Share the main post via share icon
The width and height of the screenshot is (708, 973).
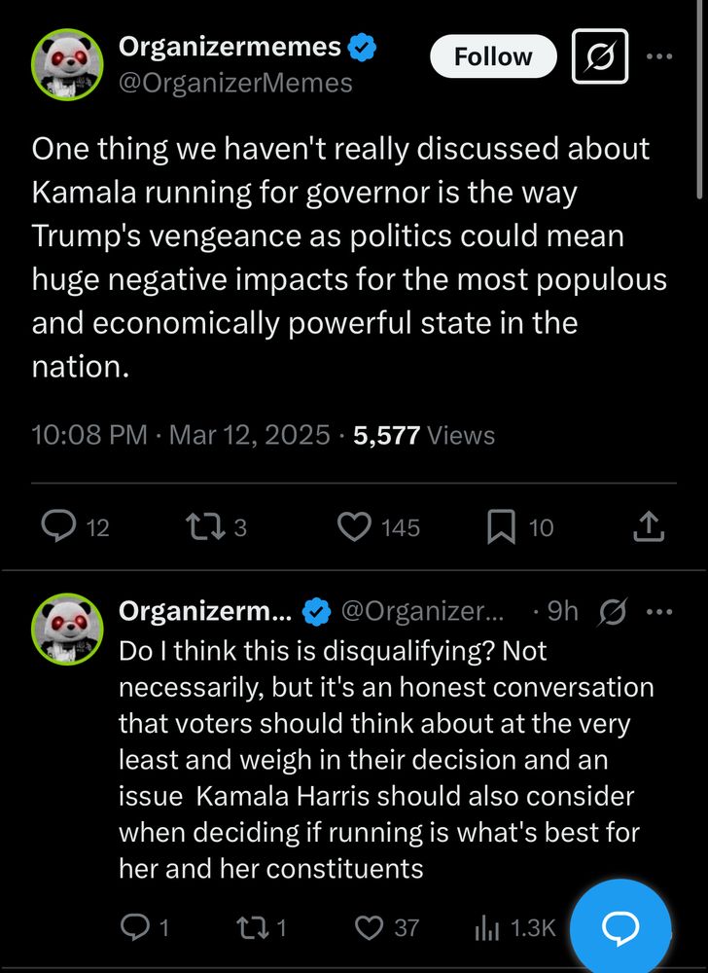point(649,527)
